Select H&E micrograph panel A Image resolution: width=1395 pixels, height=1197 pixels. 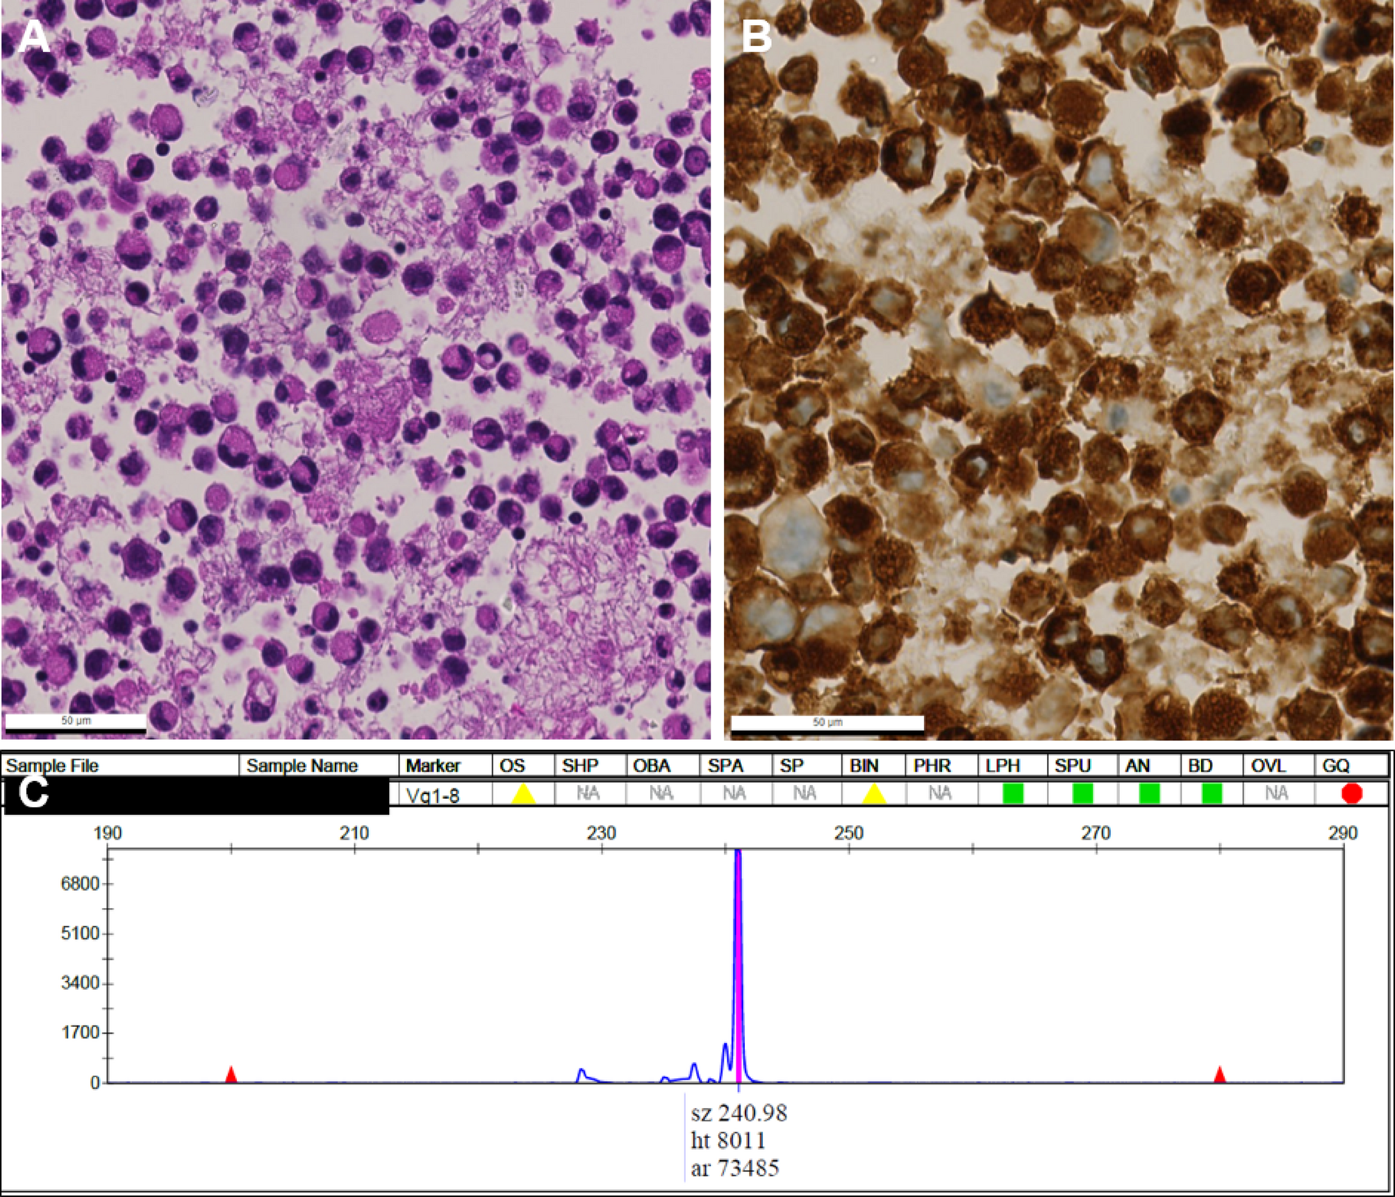pyautogui.click(x=356, y=370)
